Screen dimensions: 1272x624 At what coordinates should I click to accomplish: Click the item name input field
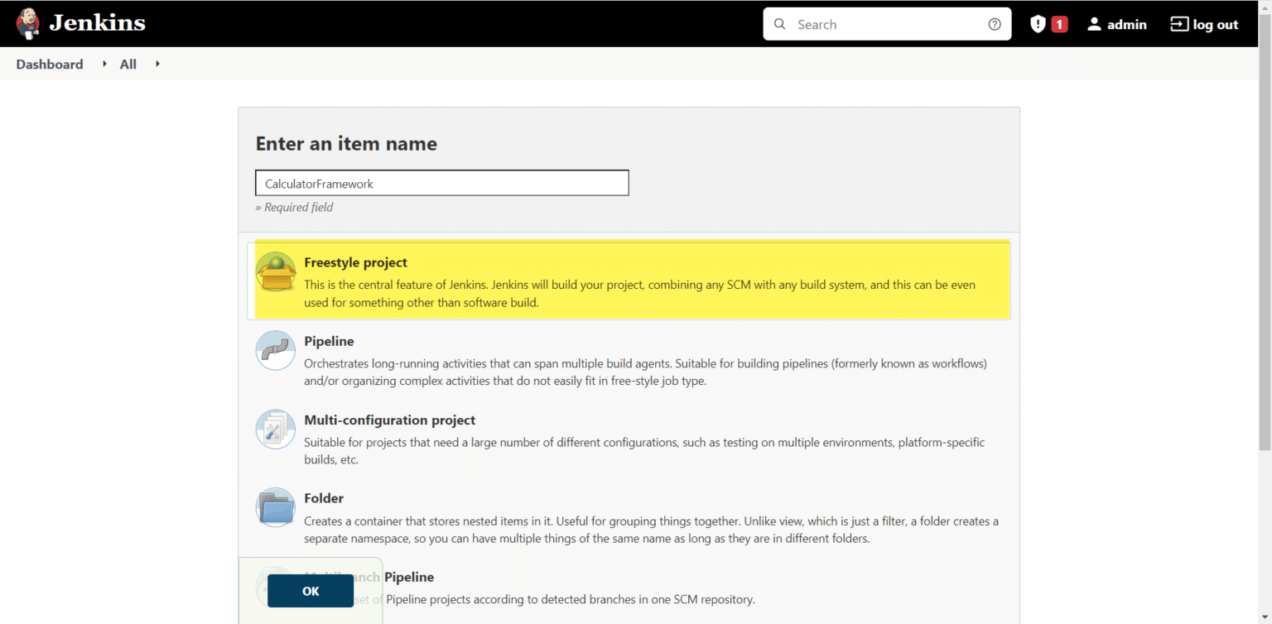[441, 183]
